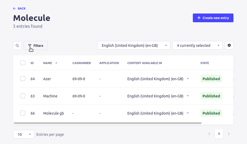Sort by NAME column header
Screen dimensions: 247x144
coord(48,63)
